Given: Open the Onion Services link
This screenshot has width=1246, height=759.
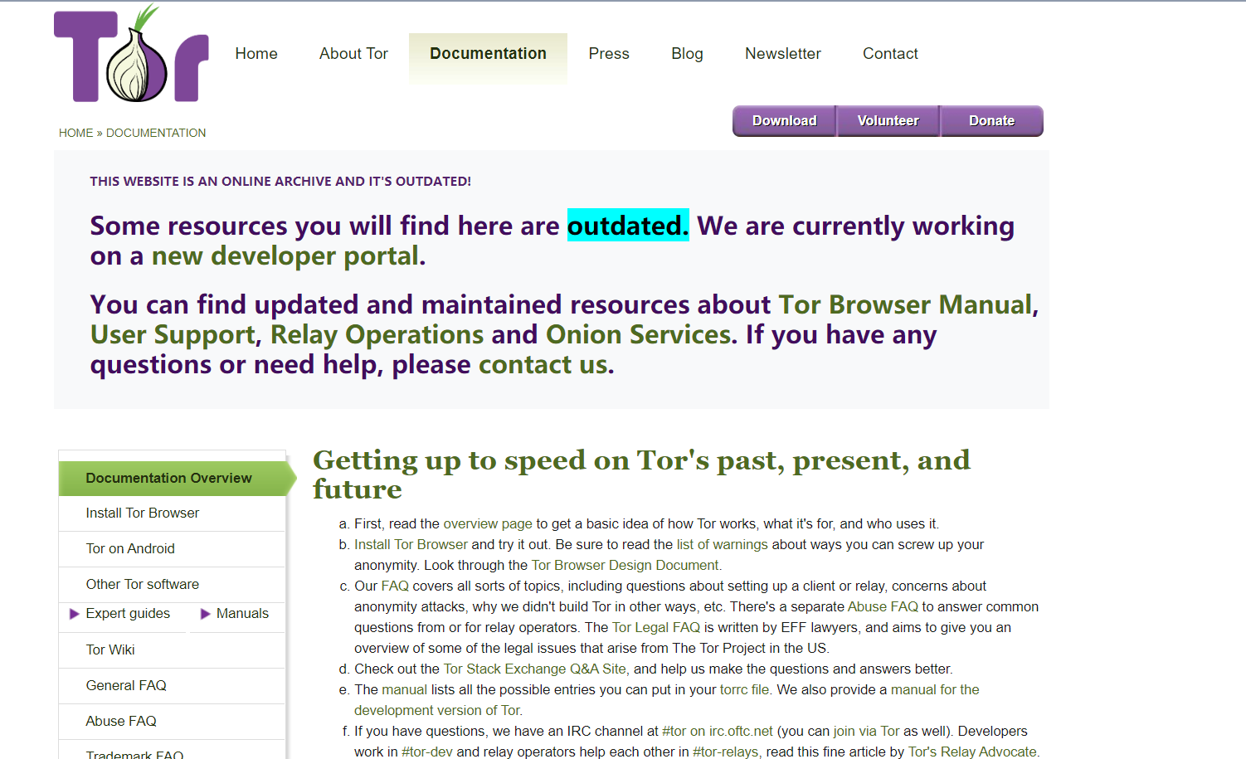Looking at the screenshot, I should point(639,334).
